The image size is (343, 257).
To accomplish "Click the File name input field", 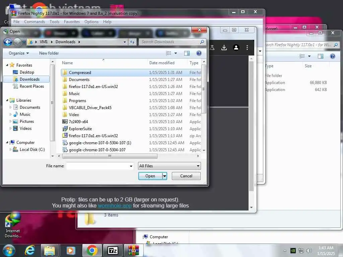I will click(x=98, y=166).
